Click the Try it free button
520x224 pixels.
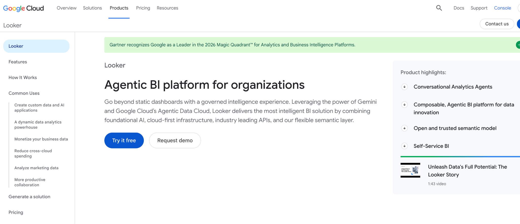pyautogui.click(x=124, y=141)
